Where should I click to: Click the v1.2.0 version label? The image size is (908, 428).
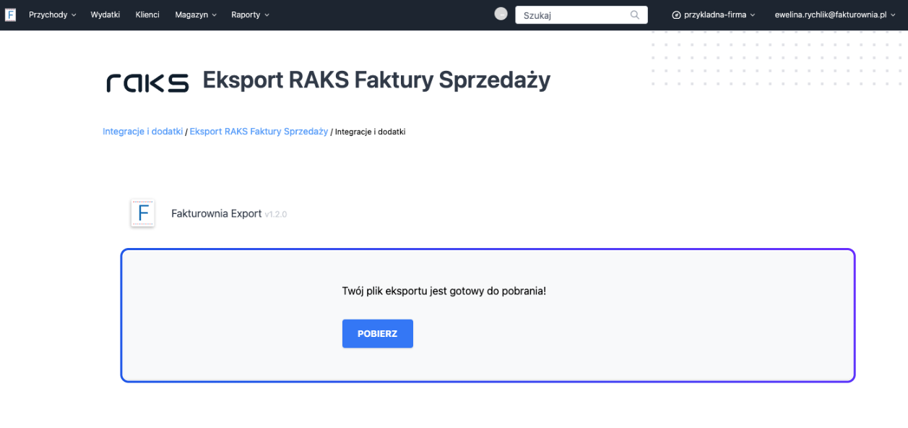point(276,214)
